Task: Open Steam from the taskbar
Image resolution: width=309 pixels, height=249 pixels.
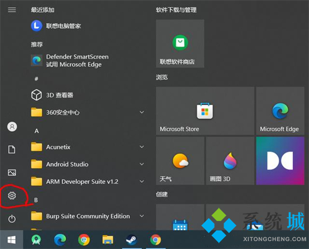Action: [x=131, y=240]
